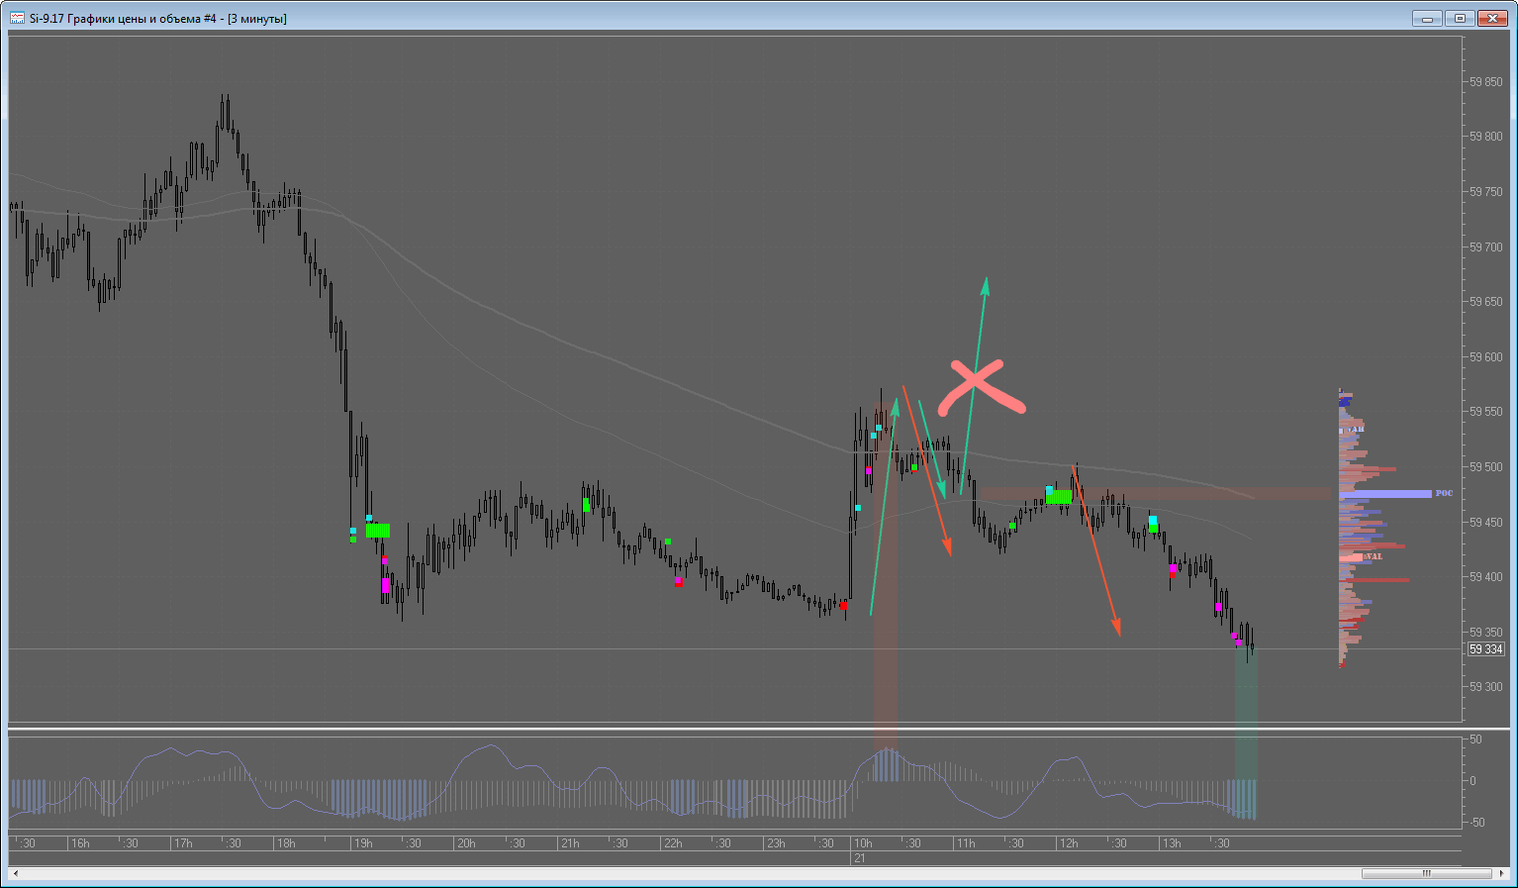Click the 21h time axis label

coord(570,843)
